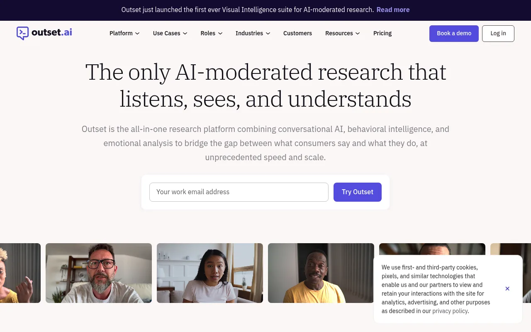Open the Use Cases dropdown
This screenshot has width=531, height=332.
coord(170,33)
